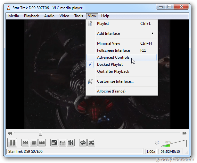Open the Audio menu
197x163 pixels.
click(x=49, y=16)
